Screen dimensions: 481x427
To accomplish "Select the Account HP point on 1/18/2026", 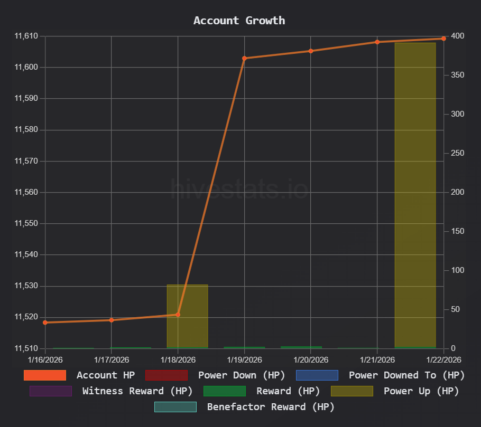I will coord(178,315).
